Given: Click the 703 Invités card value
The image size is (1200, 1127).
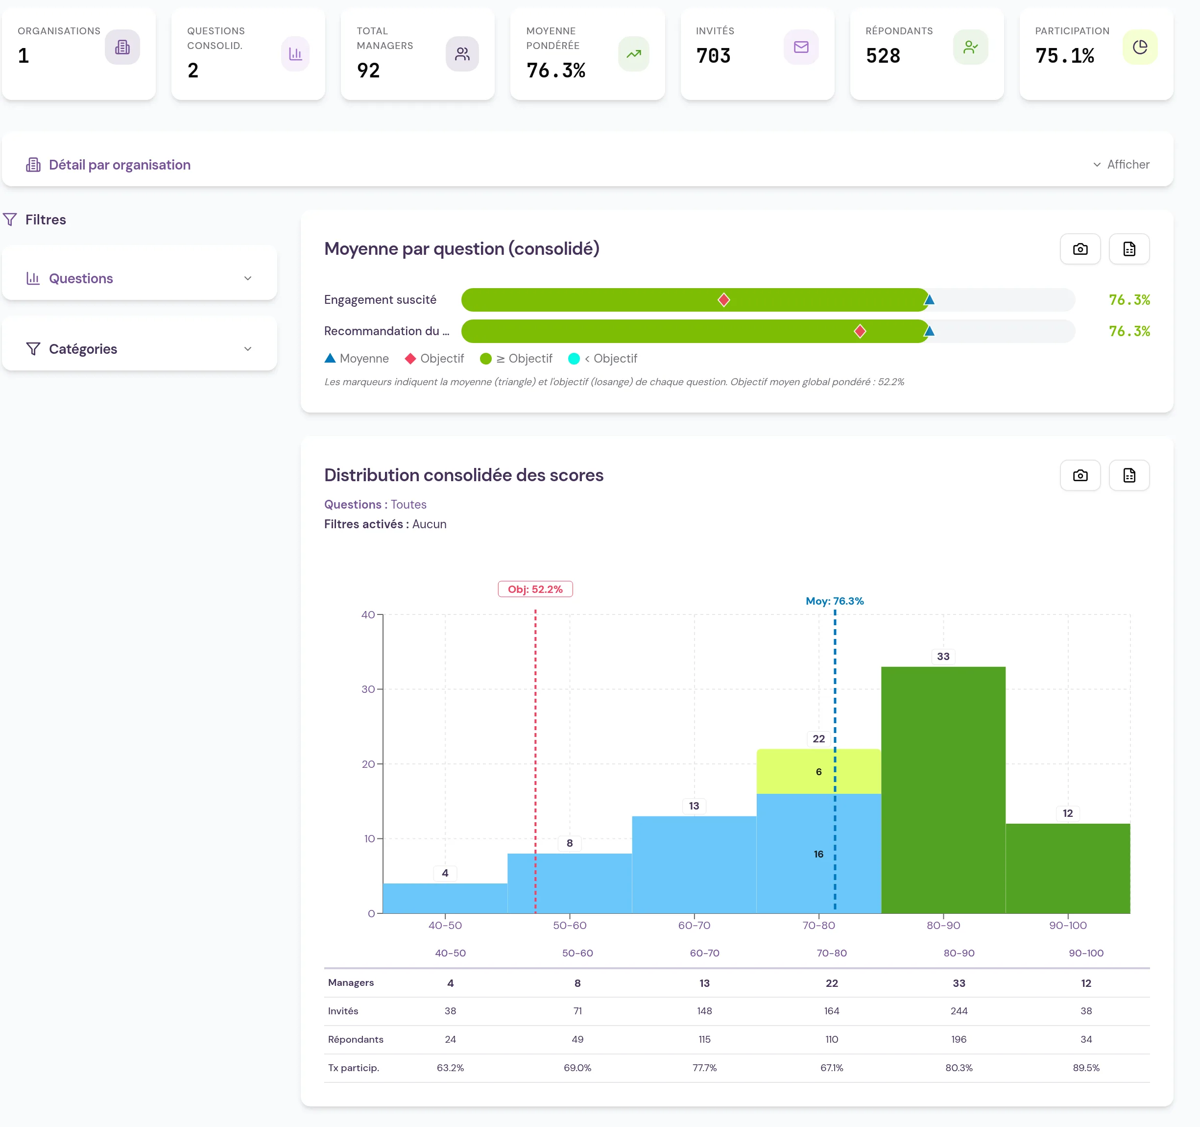Looking at the screenshot, I should point(714,55).
